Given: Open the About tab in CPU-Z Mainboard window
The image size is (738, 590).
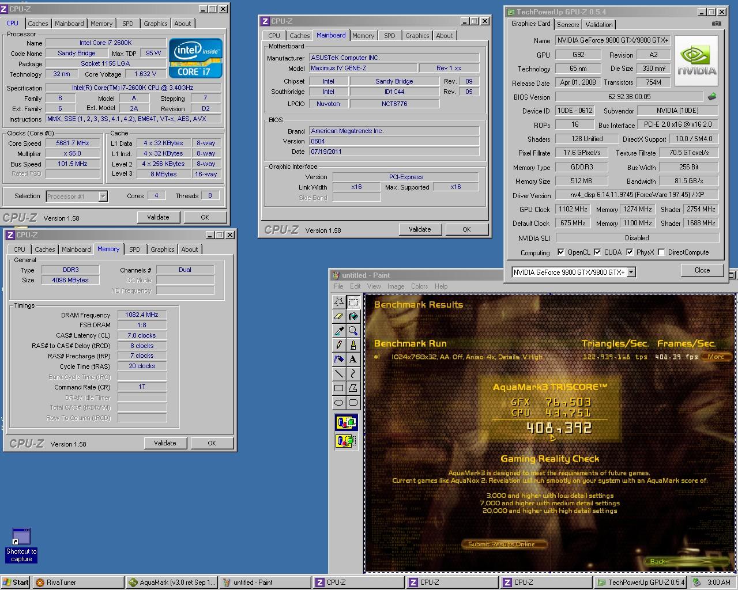Looking at the screenshot, I should click(x=445, y=36).
